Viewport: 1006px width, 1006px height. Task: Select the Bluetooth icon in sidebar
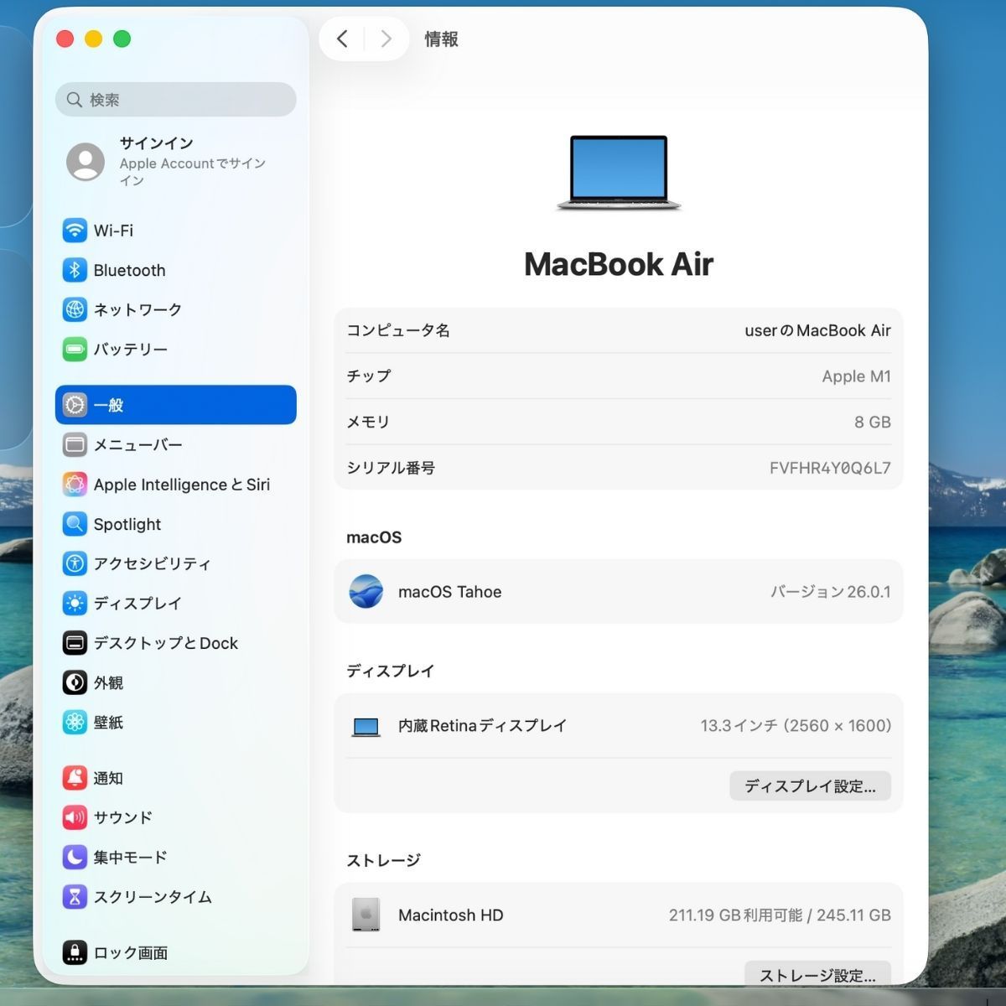pyautogui.click(x=75, y=270)
